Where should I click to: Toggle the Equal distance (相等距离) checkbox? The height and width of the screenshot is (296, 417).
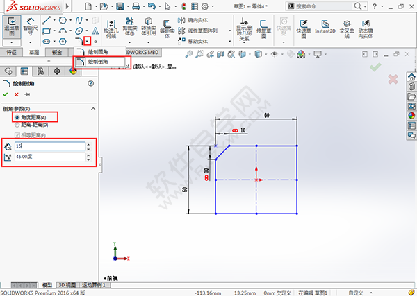(x=17, y=135)
